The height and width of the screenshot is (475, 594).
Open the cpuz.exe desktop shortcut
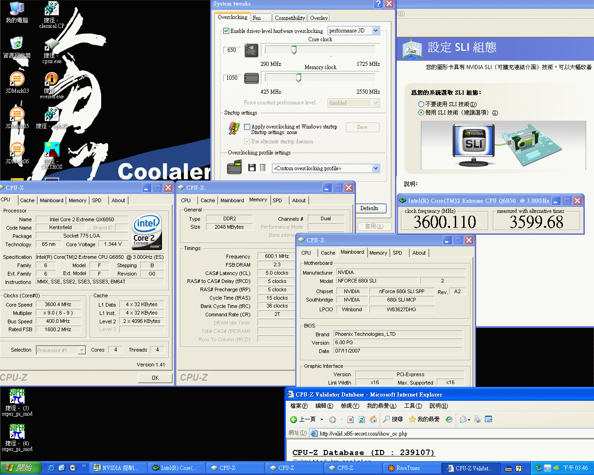pos(52,51)
